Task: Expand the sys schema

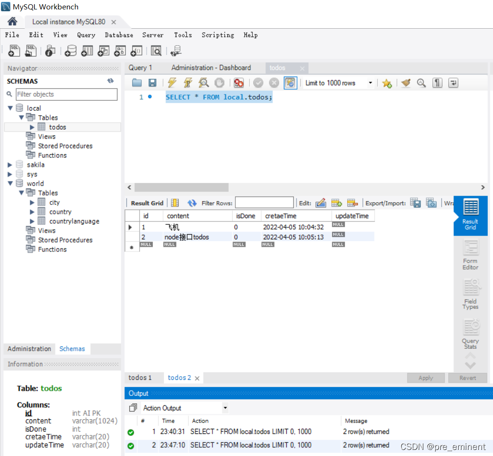Action: [10, 174]
